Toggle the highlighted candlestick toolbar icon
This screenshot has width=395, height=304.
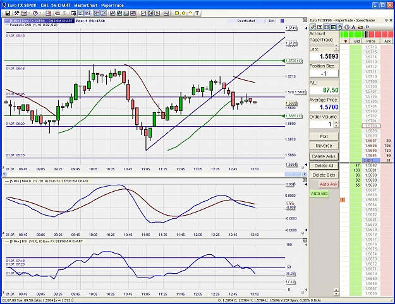point(150,13)
